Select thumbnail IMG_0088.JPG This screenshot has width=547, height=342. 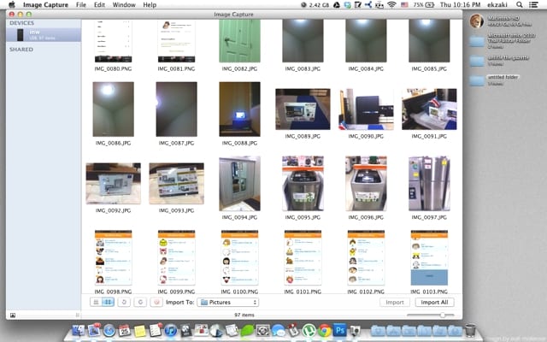pyautogui.click(x=239, y=109)
